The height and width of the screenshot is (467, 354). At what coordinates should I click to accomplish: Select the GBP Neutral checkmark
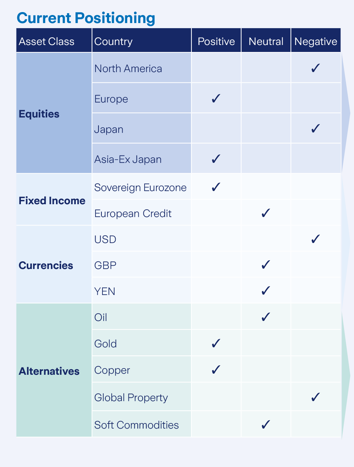(266, 264)
